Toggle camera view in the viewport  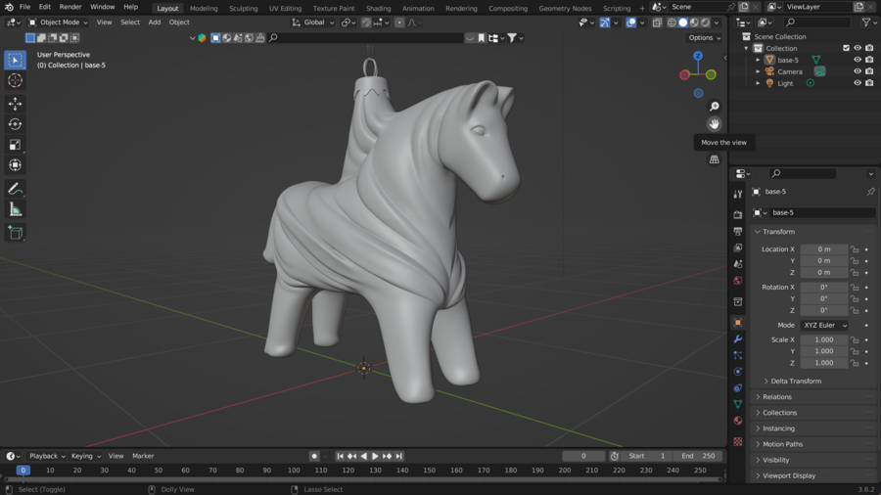coord(715,142)
